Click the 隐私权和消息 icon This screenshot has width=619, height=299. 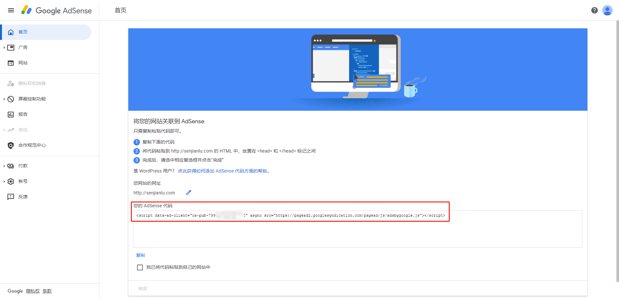tap(11, 84)
